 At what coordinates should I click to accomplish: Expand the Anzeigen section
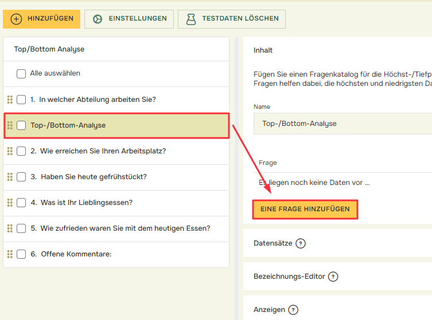tap(269, 310)
